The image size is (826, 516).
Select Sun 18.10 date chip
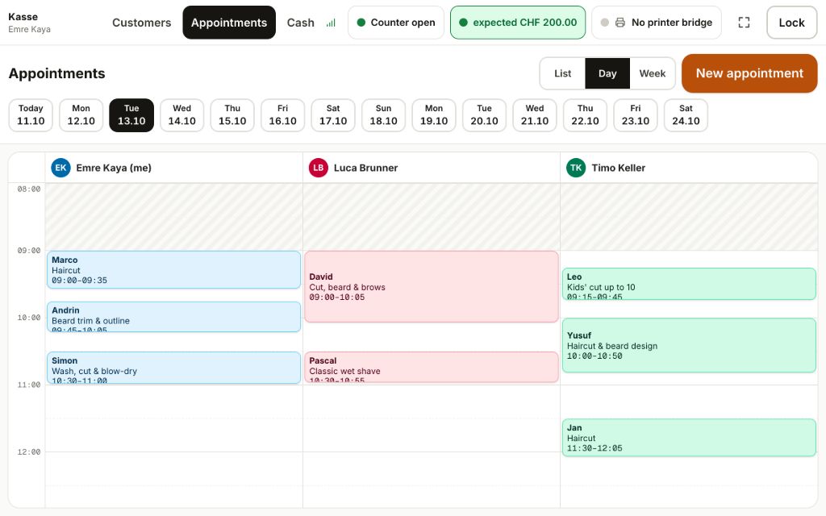point(383,115)
